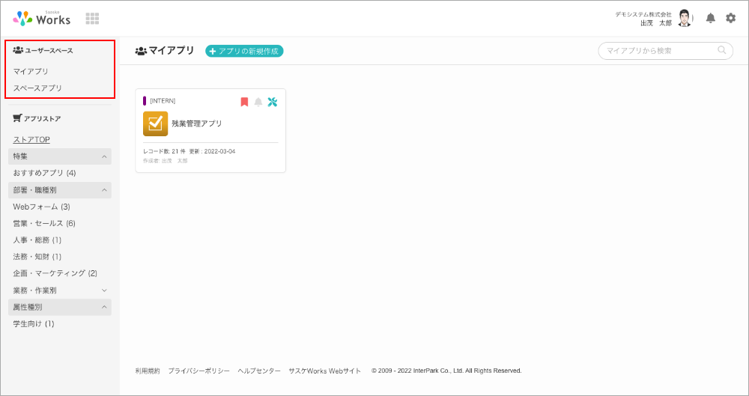749x396 pixels.
Task: Click the アプリの新規作成 button
Action: (245, 51)
